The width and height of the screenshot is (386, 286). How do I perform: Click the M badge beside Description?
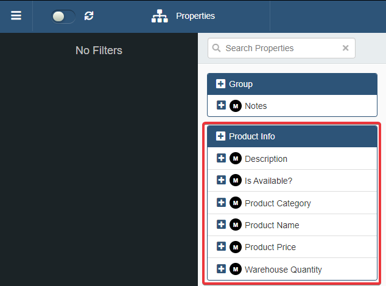click(236, 159)
